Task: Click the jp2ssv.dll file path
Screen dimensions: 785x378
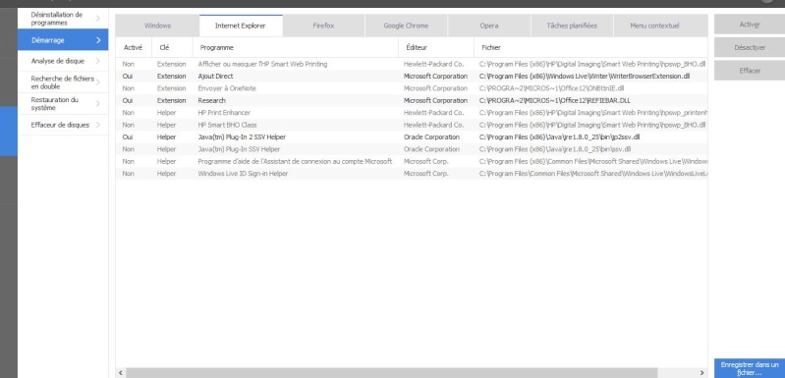Action: tap(559, 137)
